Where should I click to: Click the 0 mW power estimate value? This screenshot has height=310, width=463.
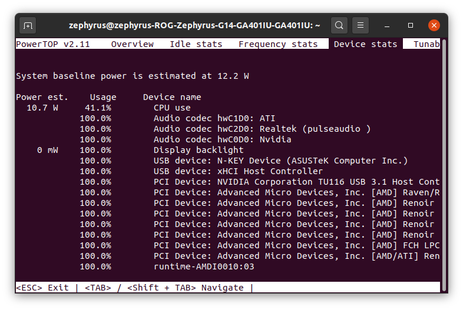click(x=48, y=150)
